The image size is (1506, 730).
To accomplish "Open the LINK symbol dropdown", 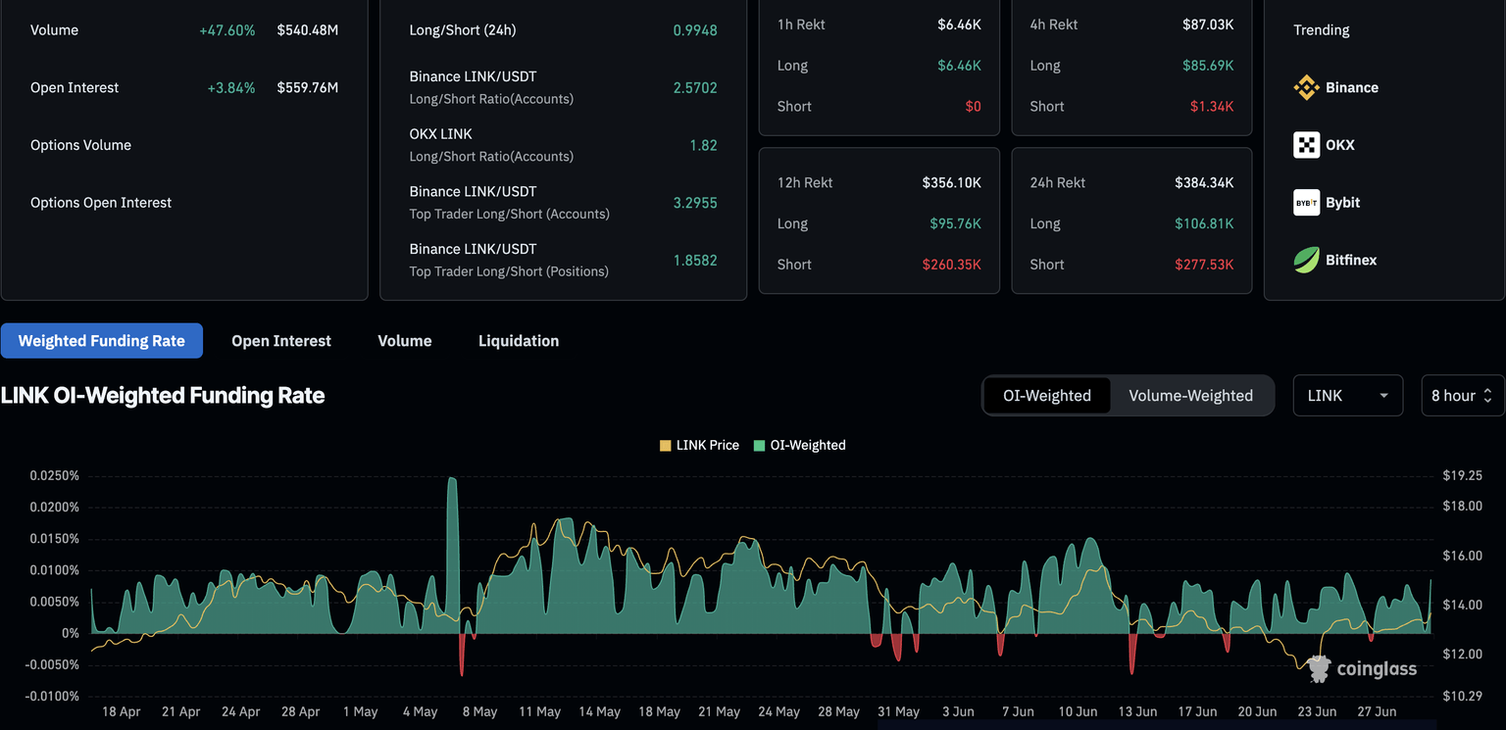I will coord(1347,396).
